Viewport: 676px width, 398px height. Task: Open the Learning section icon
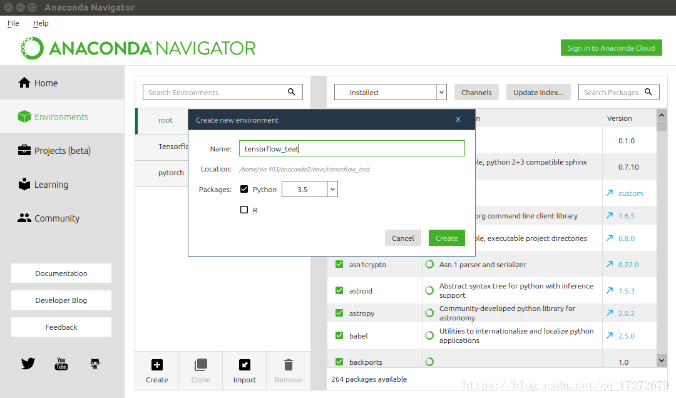coord(24,184)
